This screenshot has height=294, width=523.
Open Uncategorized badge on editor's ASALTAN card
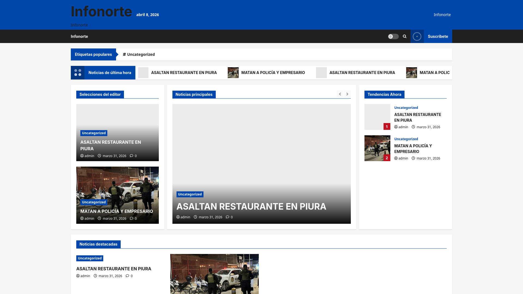pyautogui.click(x=94, y=133)
